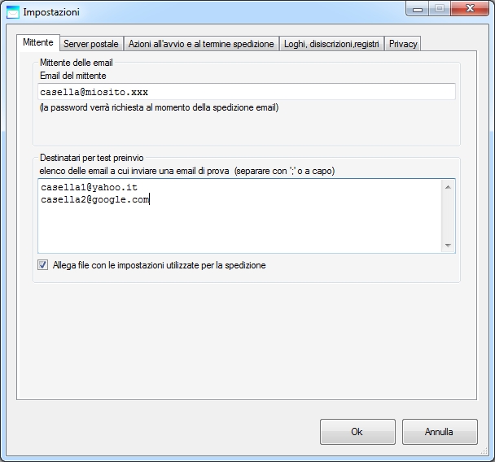This screenshot has width=495, height=462.
Task: Place cursor on the casella1@yahoo.it line
Action: tap(90, 187)
